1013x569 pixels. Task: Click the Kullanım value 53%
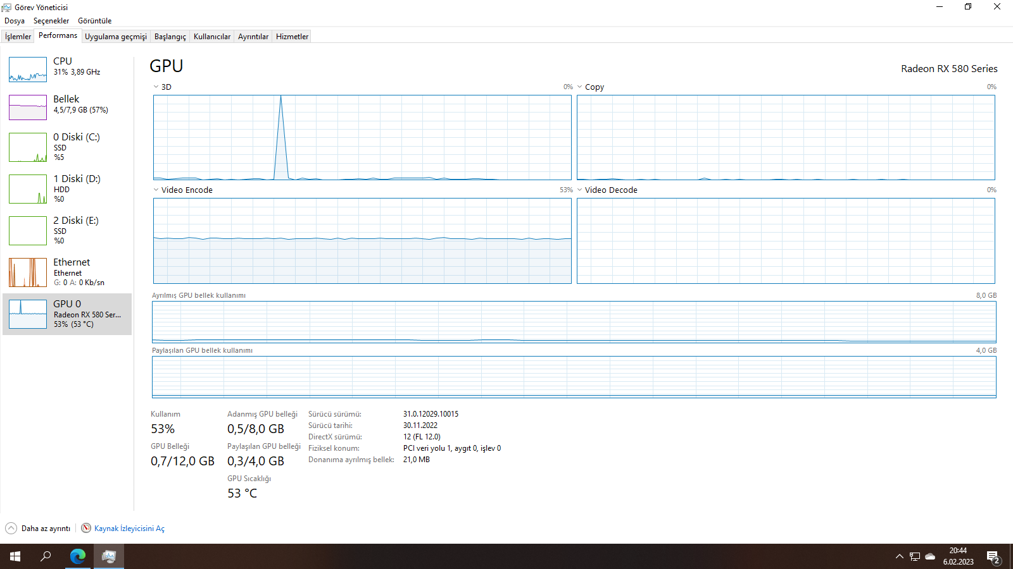[x=163, y=429]
